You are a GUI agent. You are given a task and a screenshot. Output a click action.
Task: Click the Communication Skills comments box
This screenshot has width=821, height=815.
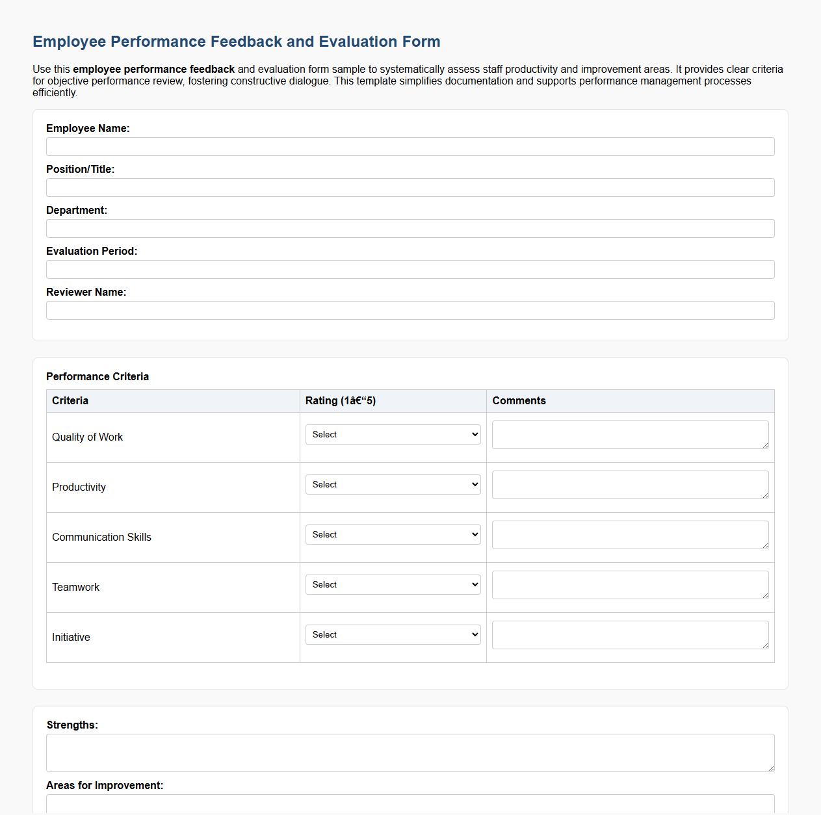[x=629, y=534]
